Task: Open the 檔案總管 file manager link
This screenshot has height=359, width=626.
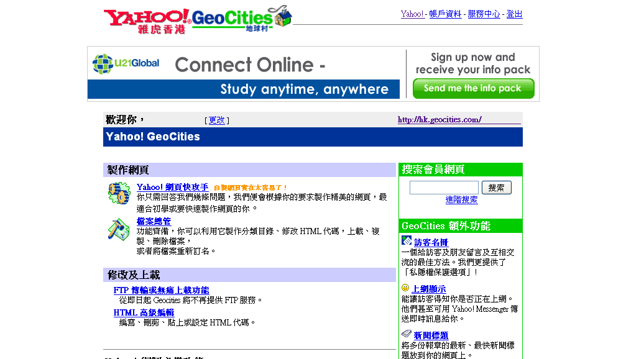Action: tap(154, 221)
